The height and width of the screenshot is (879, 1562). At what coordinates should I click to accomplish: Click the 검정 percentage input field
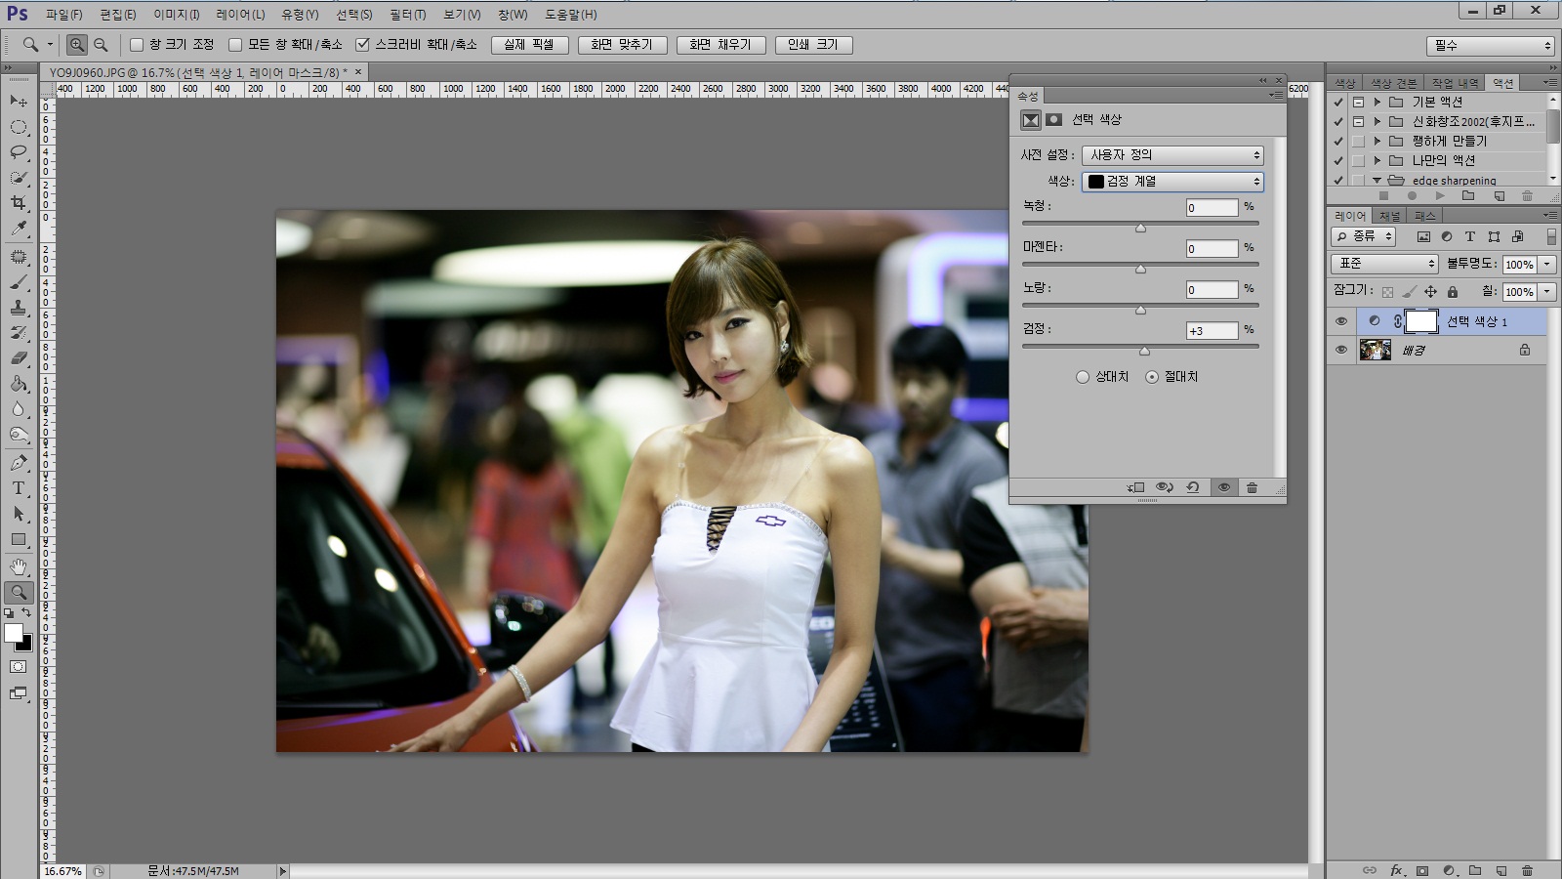(x=1212, y=331)
